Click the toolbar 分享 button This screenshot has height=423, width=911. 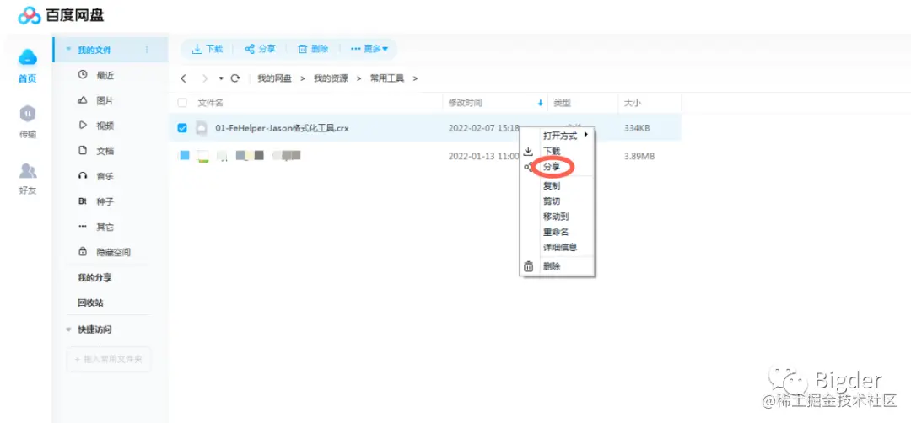tap(260, 50)
